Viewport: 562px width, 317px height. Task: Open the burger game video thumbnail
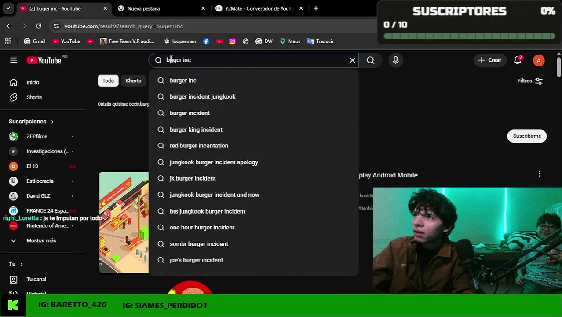(124, 222)
